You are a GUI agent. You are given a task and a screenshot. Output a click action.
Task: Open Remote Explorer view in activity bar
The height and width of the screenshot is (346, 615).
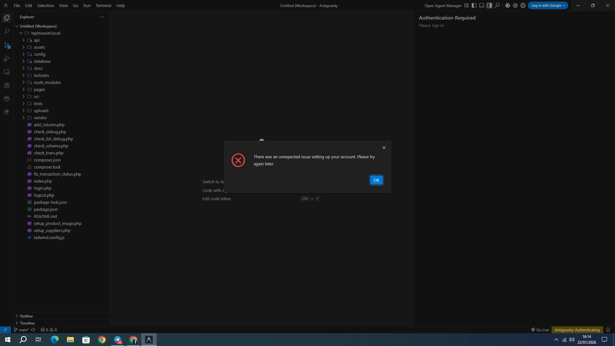click(x=7, y=72)
